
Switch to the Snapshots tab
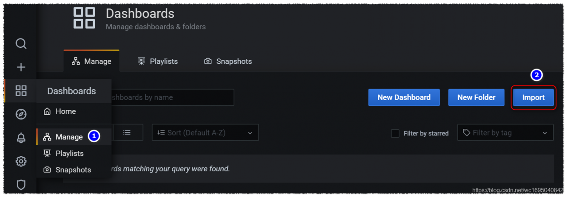pos(228,62)
